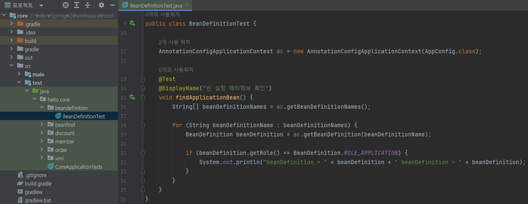Fold the method body on line 15

click(x=143, y=97)
